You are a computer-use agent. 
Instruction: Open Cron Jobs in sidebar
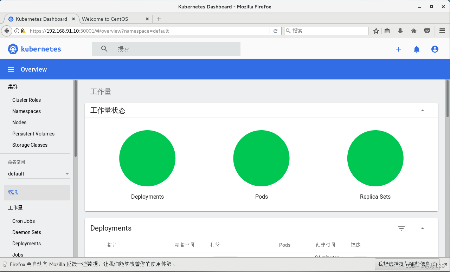tap(24, 221)
